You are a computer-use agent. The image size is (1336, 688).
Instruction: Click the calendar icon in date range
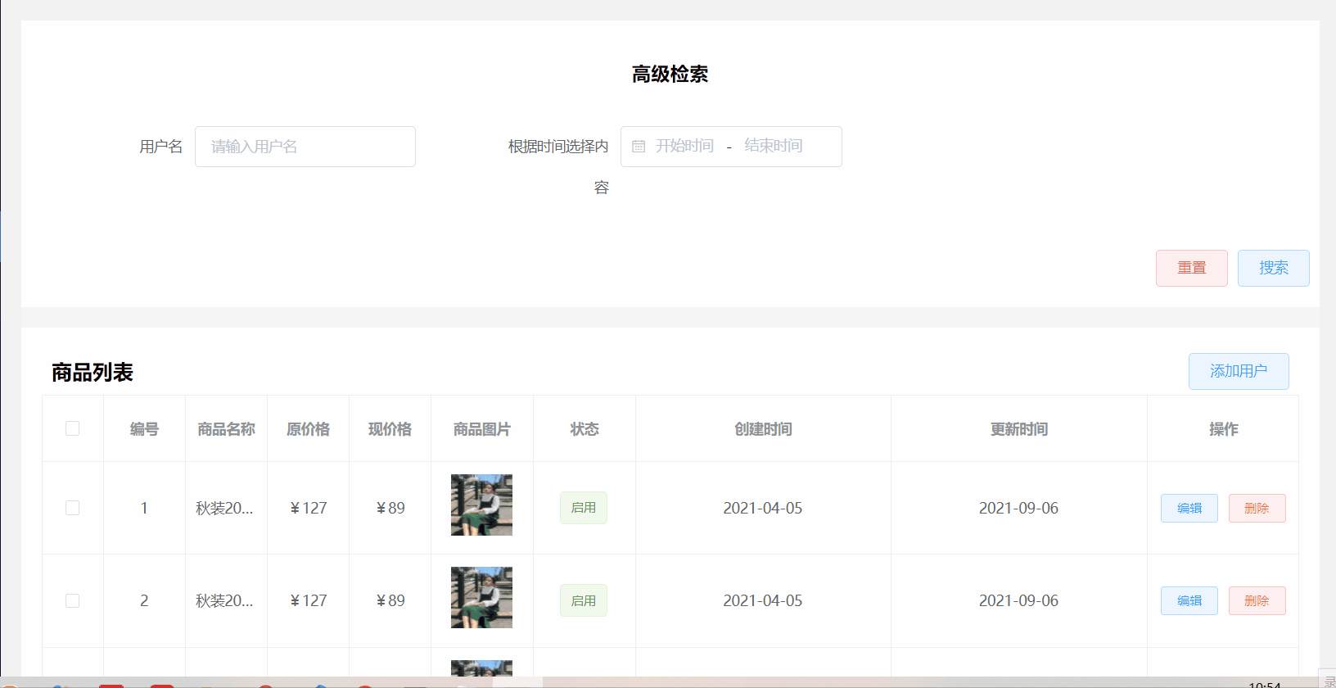point(639,147)
